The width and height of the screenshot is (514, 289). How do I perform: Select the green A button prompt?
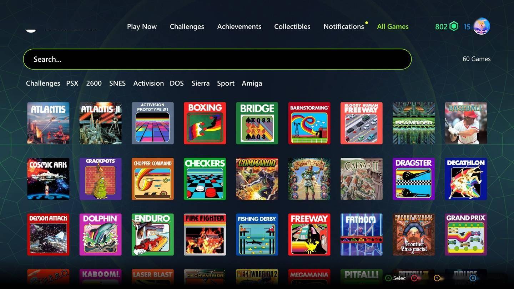click(388, 278)
